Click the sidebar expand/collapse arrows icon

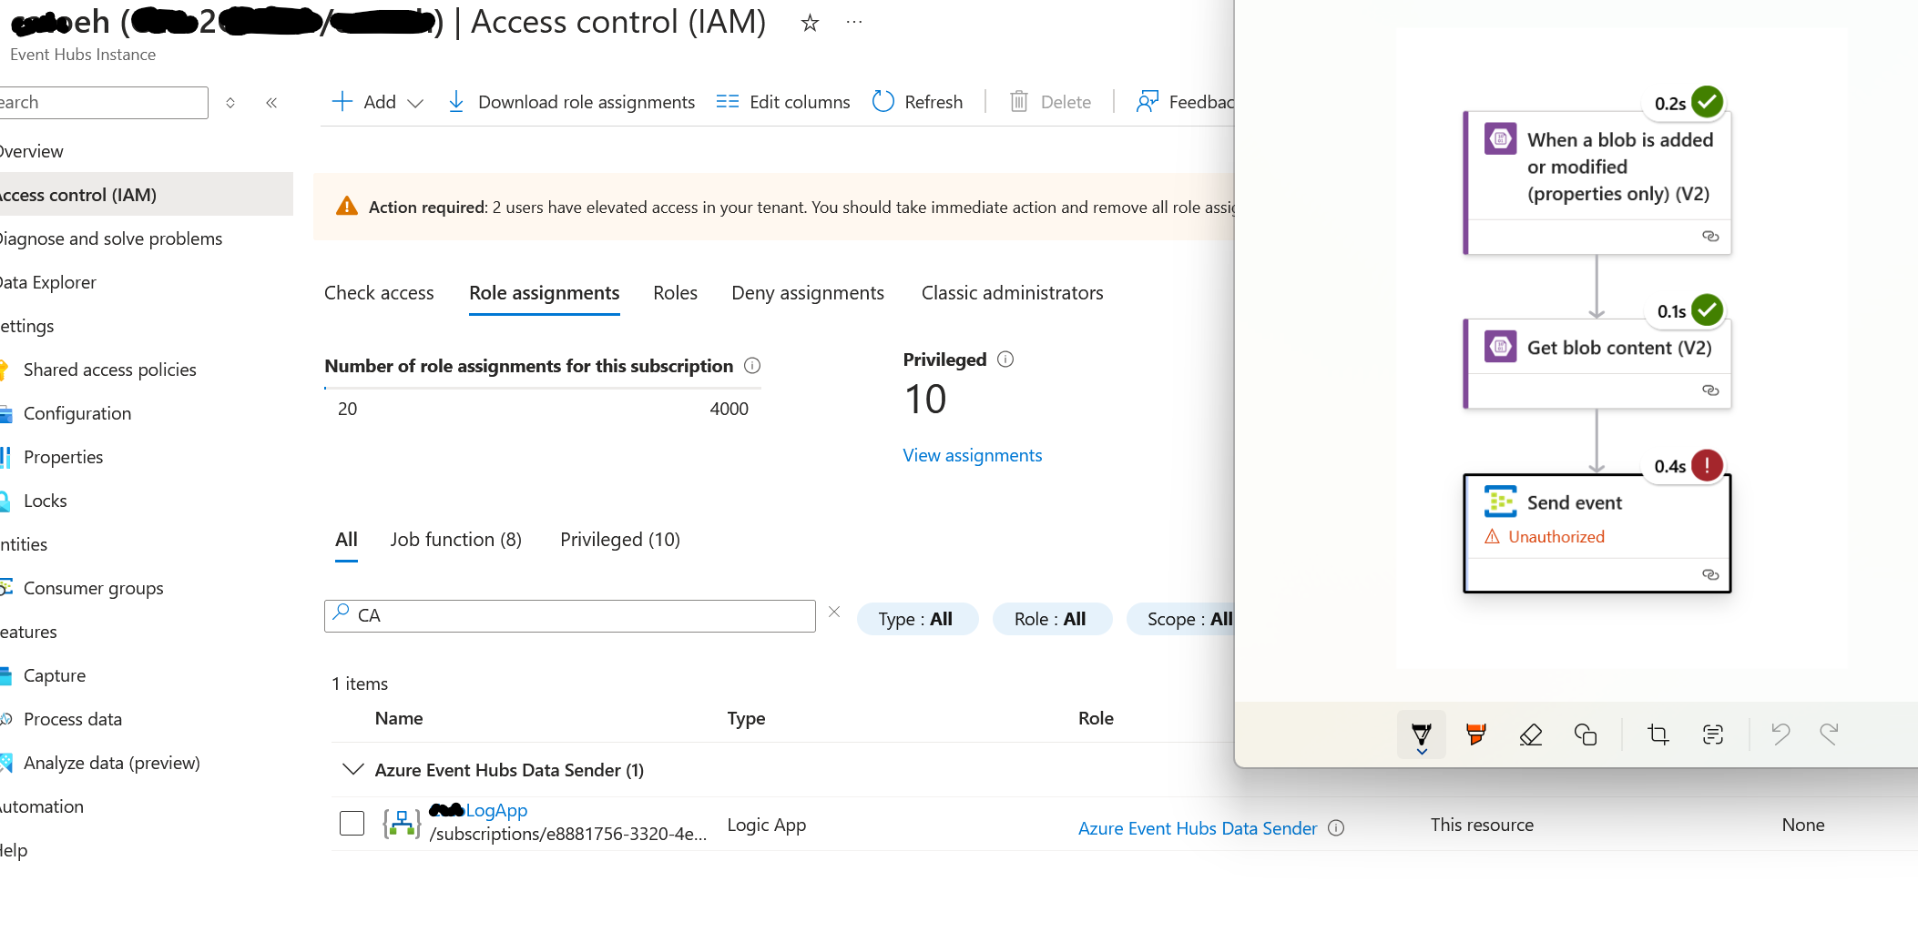pos(230,103)
